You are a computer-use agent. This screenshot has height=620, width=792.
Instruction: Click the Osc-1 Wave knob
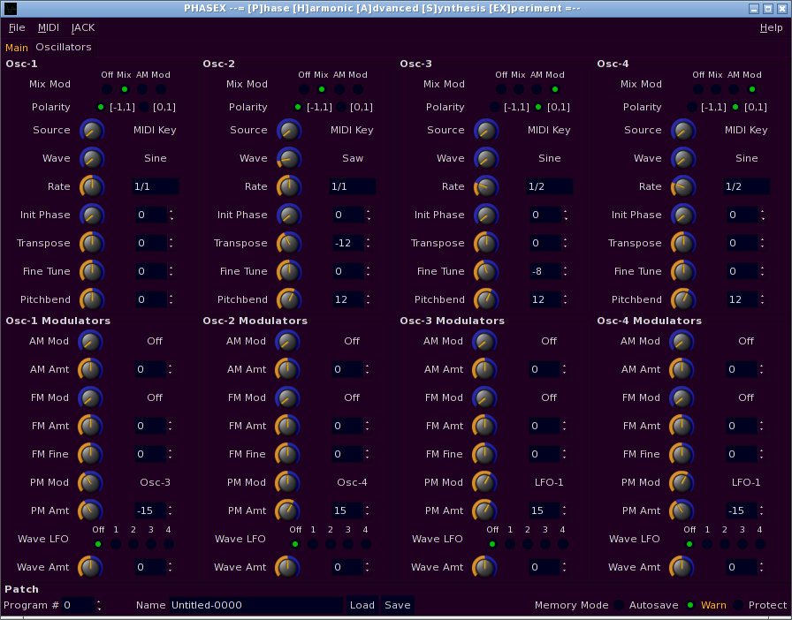click(92, 159)
